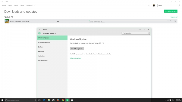Viewport: 182px width, 102px height.
Task: Click the Store search magnifier icon
Action: (179, 6)
